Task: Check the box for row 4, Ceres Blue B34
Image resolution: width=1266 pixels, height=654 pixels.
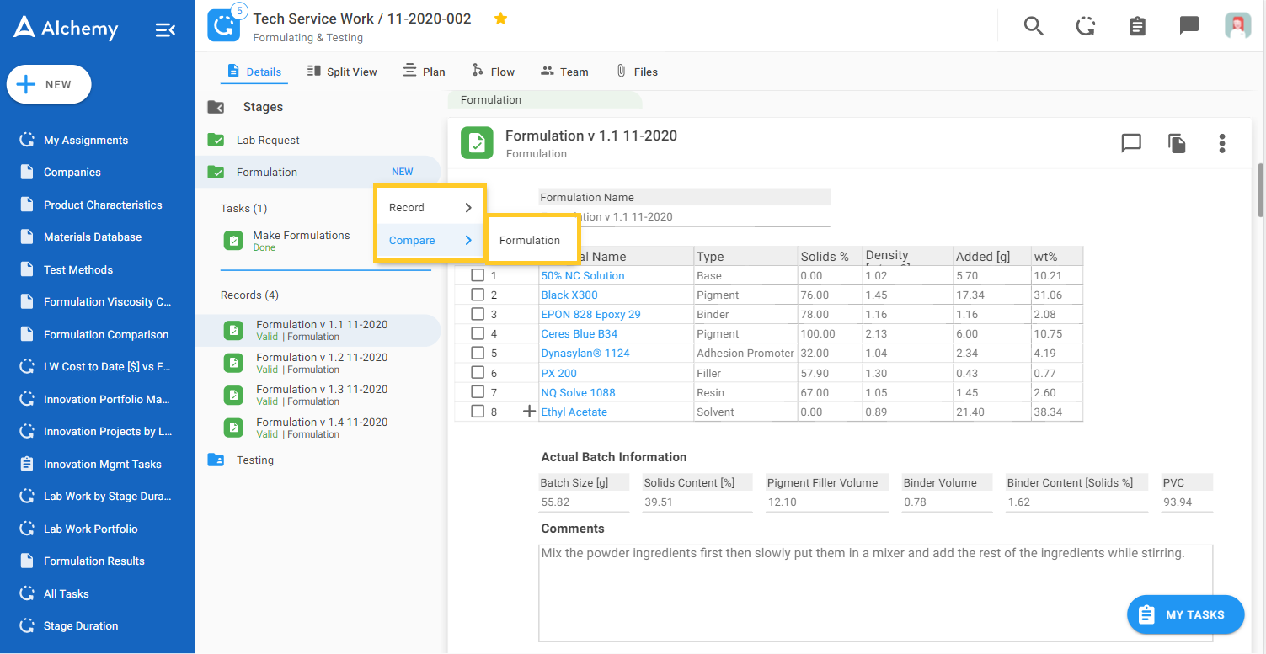Action: (478, 333)
